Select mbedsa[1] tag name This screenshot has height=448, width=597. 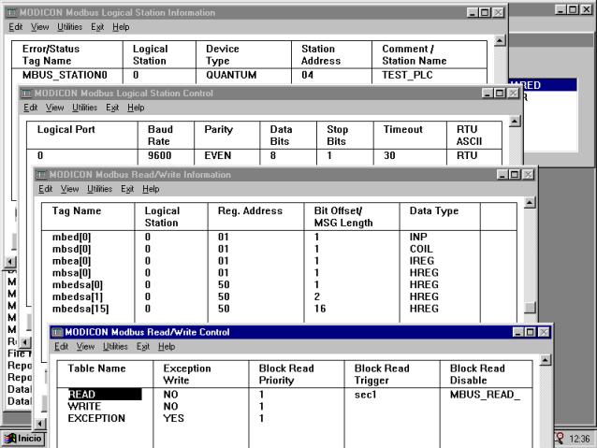coord(78,296)
